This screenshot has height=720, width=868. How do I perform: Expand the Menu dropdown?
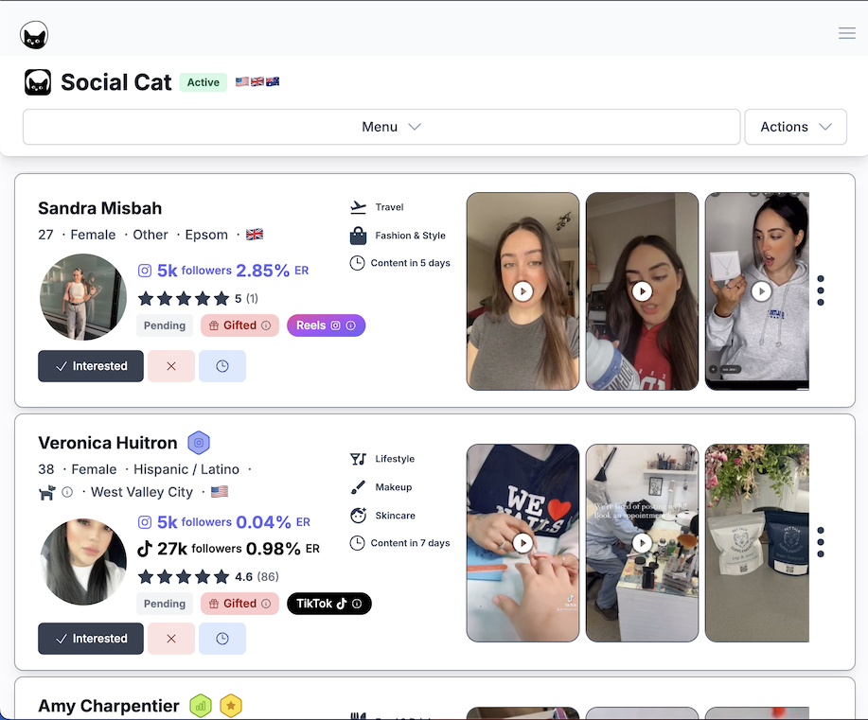click(x=381, y=127)
